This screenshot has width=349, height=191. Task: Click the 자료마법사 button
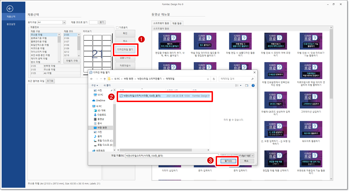(x=125, y=65)
